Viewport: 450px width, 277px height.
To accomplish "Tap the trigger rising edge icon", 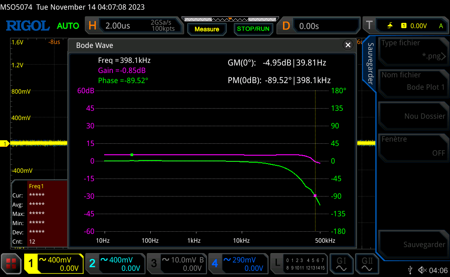I will tap(390, 26).
